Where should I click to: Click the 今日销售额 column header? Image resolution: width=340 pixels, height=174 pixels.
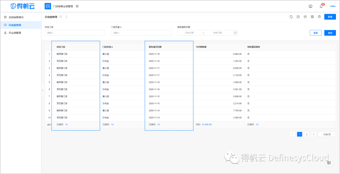200,47
